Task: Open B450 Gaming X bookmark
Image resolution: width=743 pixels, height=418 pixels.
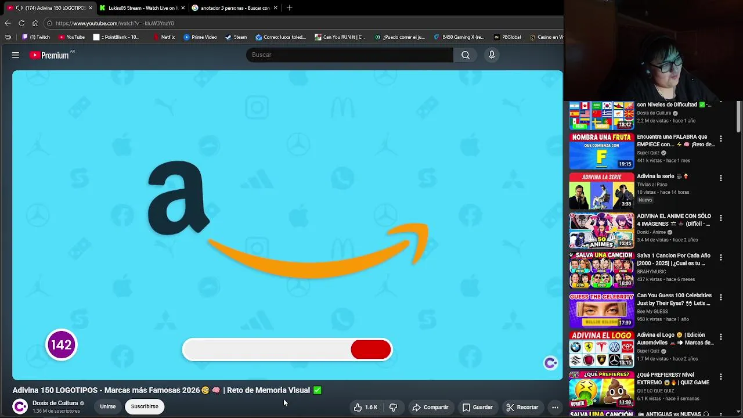Action: pyautogui.click(x=459, y=37)
